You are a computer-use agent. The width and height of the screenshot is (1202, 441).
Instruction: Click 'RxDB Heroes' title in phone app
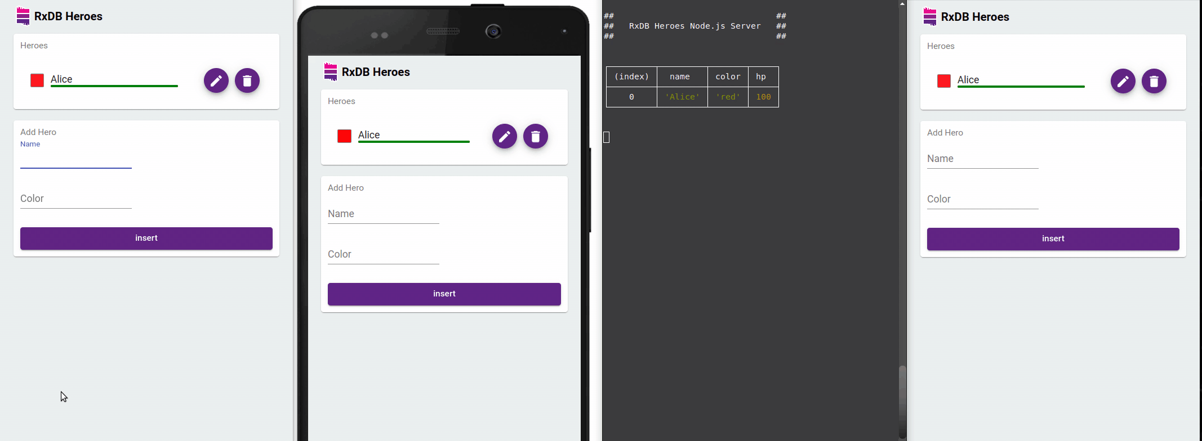376,72
